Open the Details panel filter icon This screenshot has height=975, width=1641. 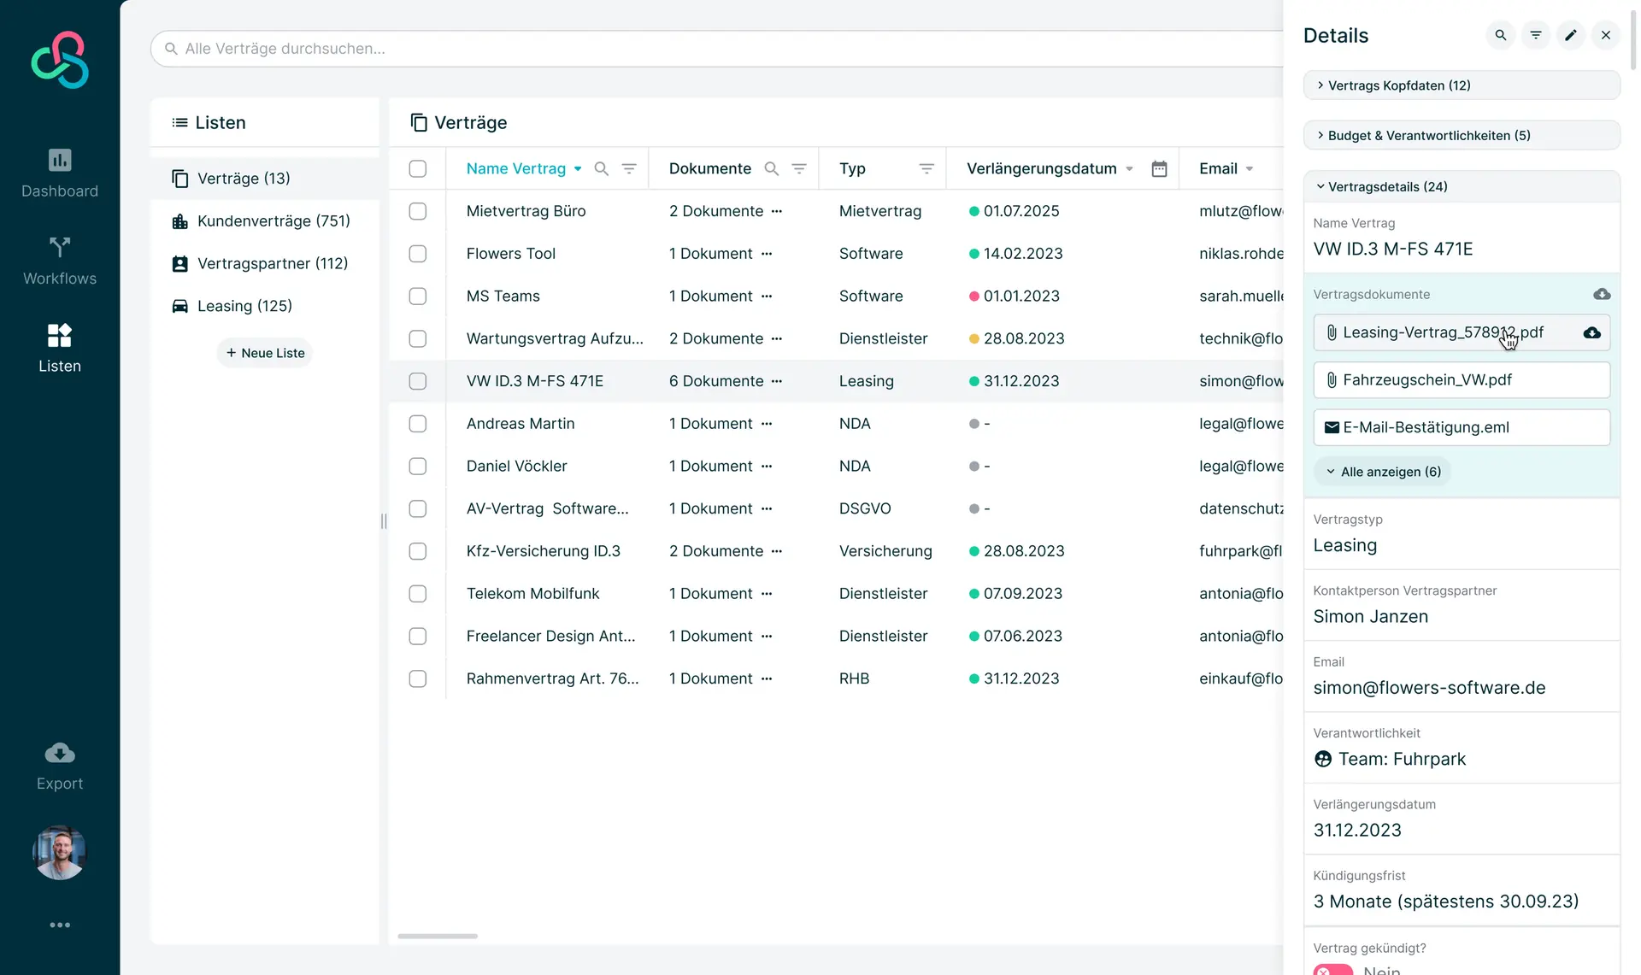point(1536,35)
